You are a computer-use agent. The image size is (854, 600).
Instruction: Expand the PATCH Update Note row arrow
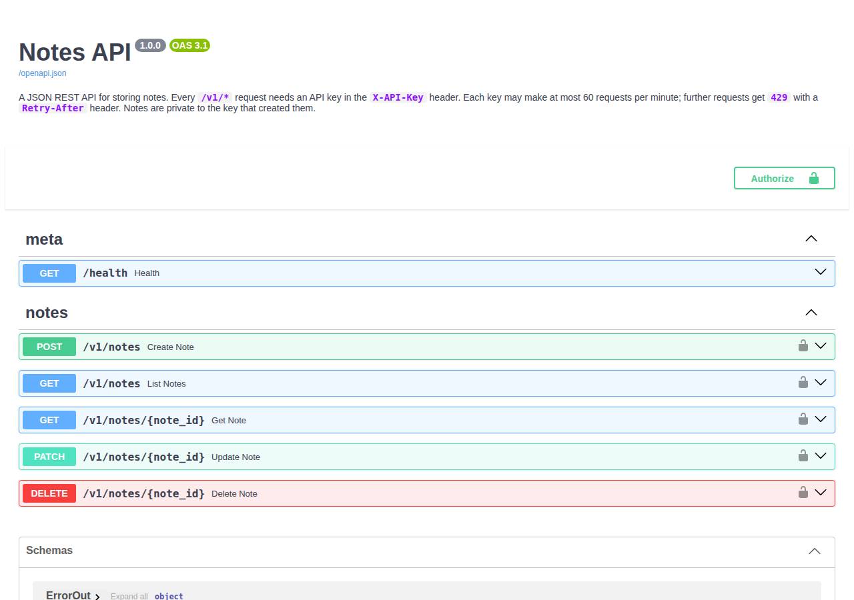click(x=821, y=455)
